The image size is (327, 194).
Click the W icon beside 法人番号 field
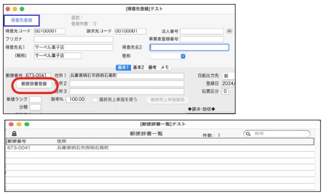[x=229, y=31]
